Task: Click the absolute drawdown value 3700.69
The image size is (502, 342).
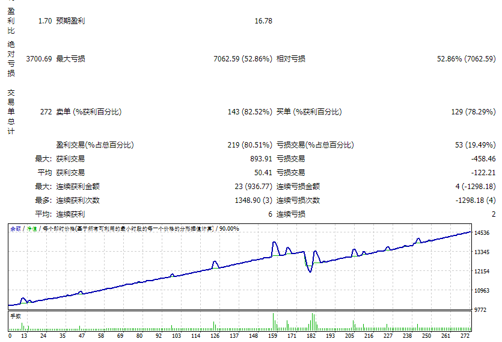Action: coord(38,58)
